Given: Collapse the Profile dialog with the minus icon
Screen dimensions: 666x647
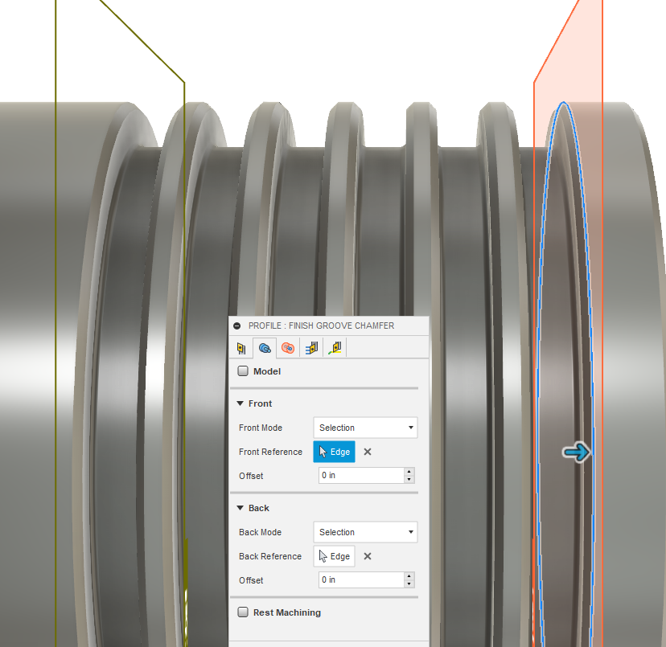Looking at the screenshot, I should coord(237,326).
